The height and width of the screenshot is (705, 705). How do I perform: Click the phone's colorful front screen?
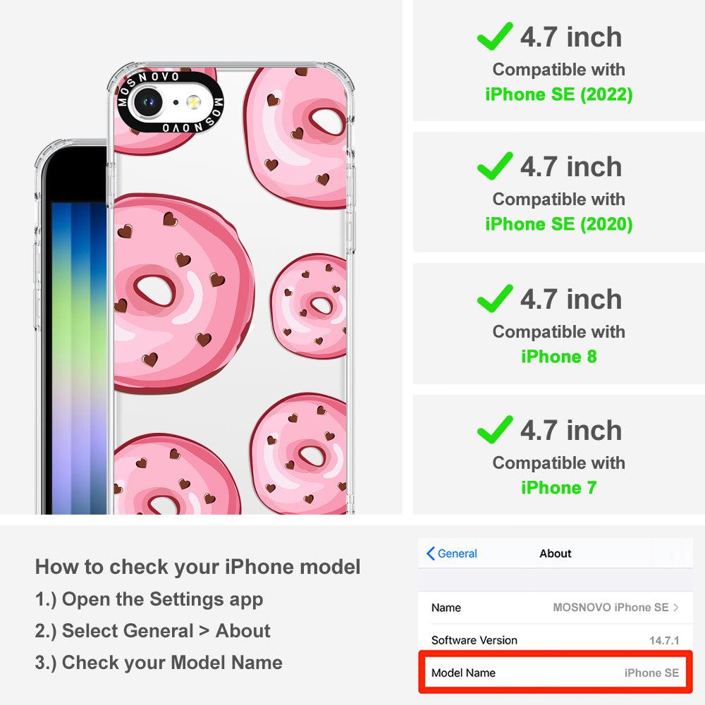point(80,357)
